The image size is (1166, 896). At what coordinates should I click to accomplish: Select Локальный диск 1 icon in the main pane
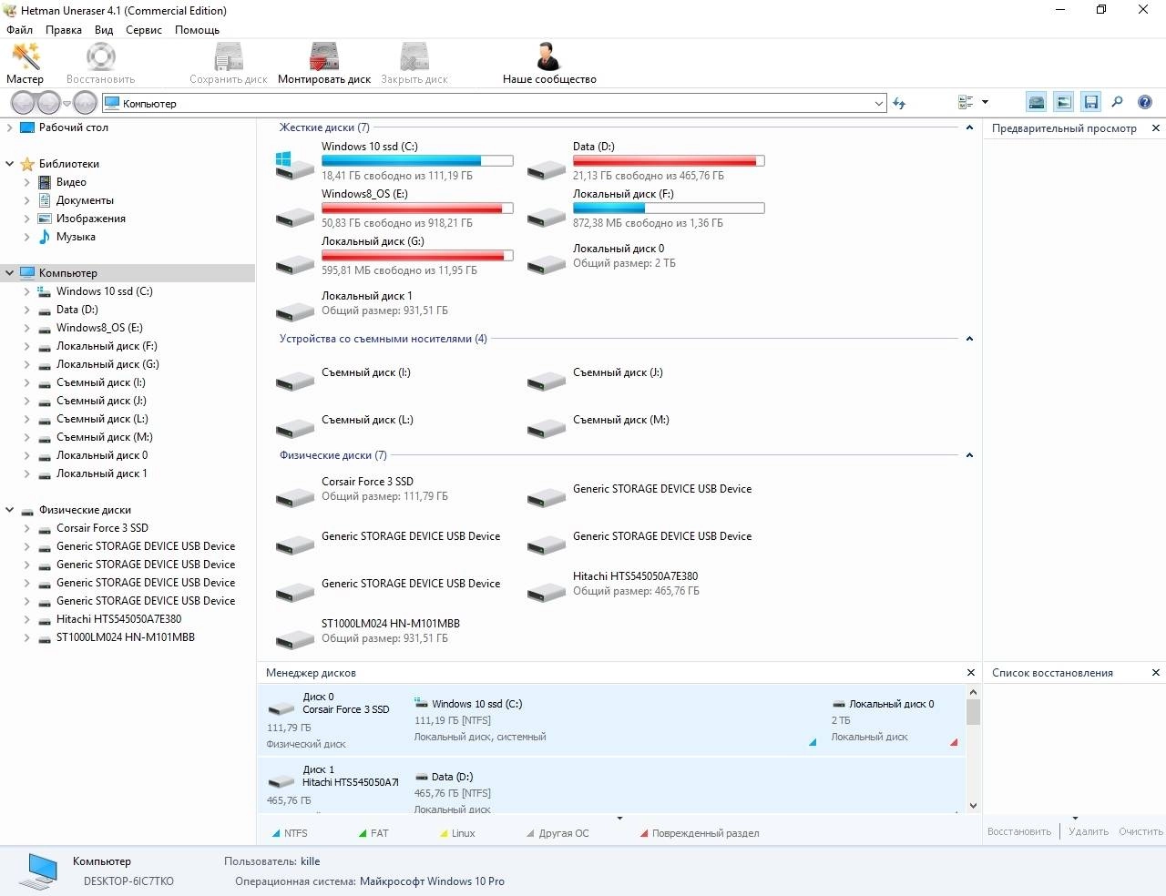point(295,311)
